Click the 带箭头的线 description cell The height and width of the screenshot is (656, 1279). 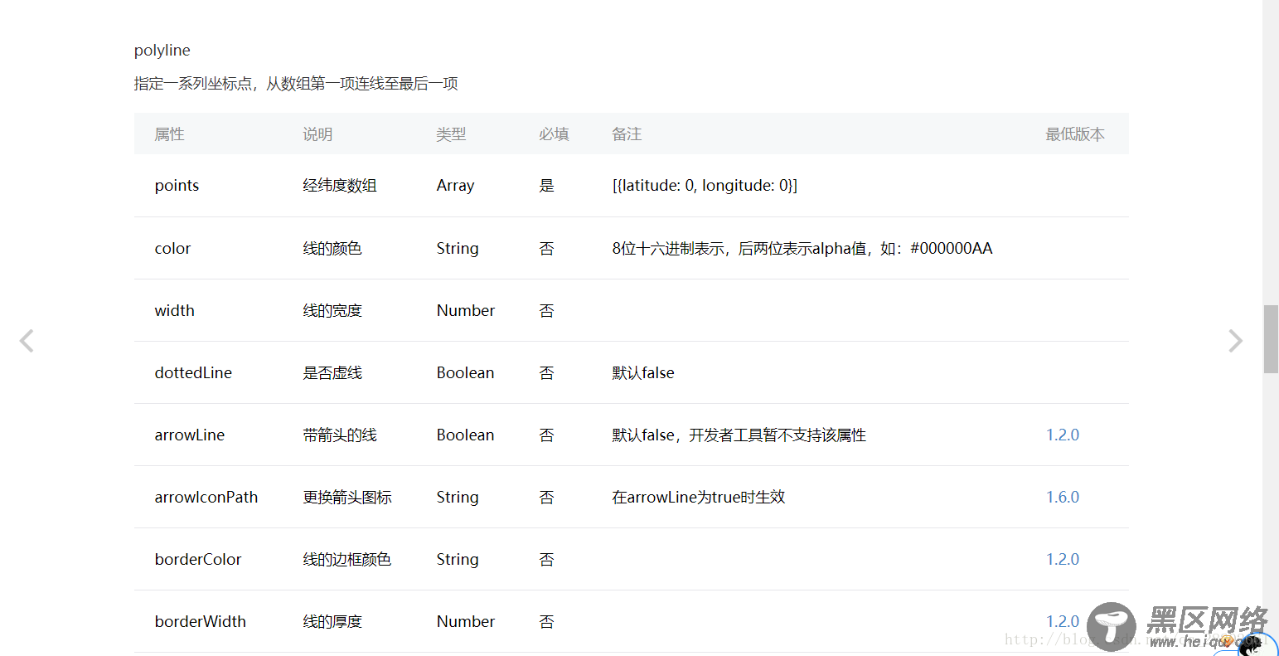(x=340, y=435)
